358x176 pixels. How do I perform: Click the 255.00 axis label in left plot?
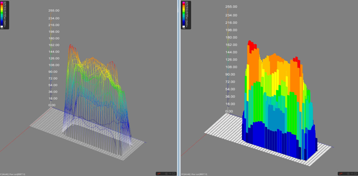(x=54, y=10)
